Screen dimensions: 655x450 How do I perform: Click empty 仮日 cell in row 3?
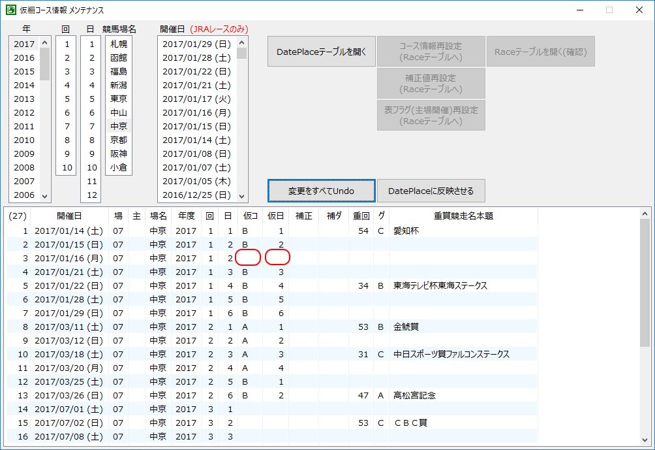[x=277, y=258]
